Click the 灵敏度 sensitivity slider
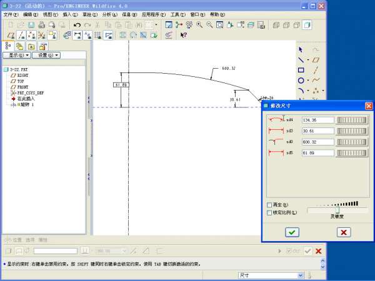This screenshot has height=281, width=375. click(336, 211)
